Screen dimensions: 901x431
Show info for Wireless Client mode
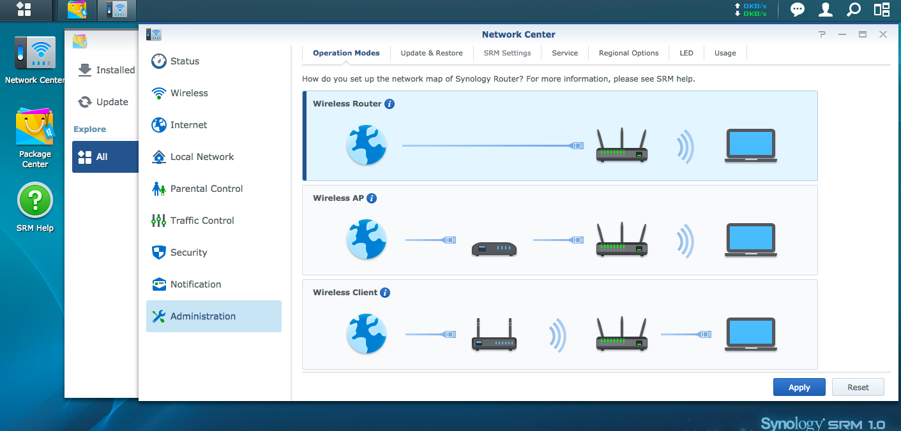(385, 293)
